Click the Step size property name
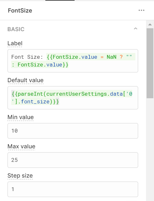 tap(20, 176)
